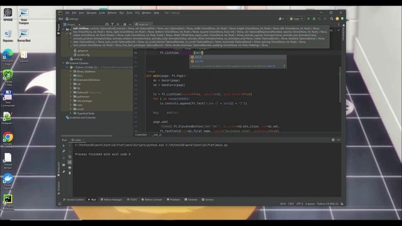Click the CRLF line separator status entry
Viewport: 402px width, 226px height.
[291, 204]
